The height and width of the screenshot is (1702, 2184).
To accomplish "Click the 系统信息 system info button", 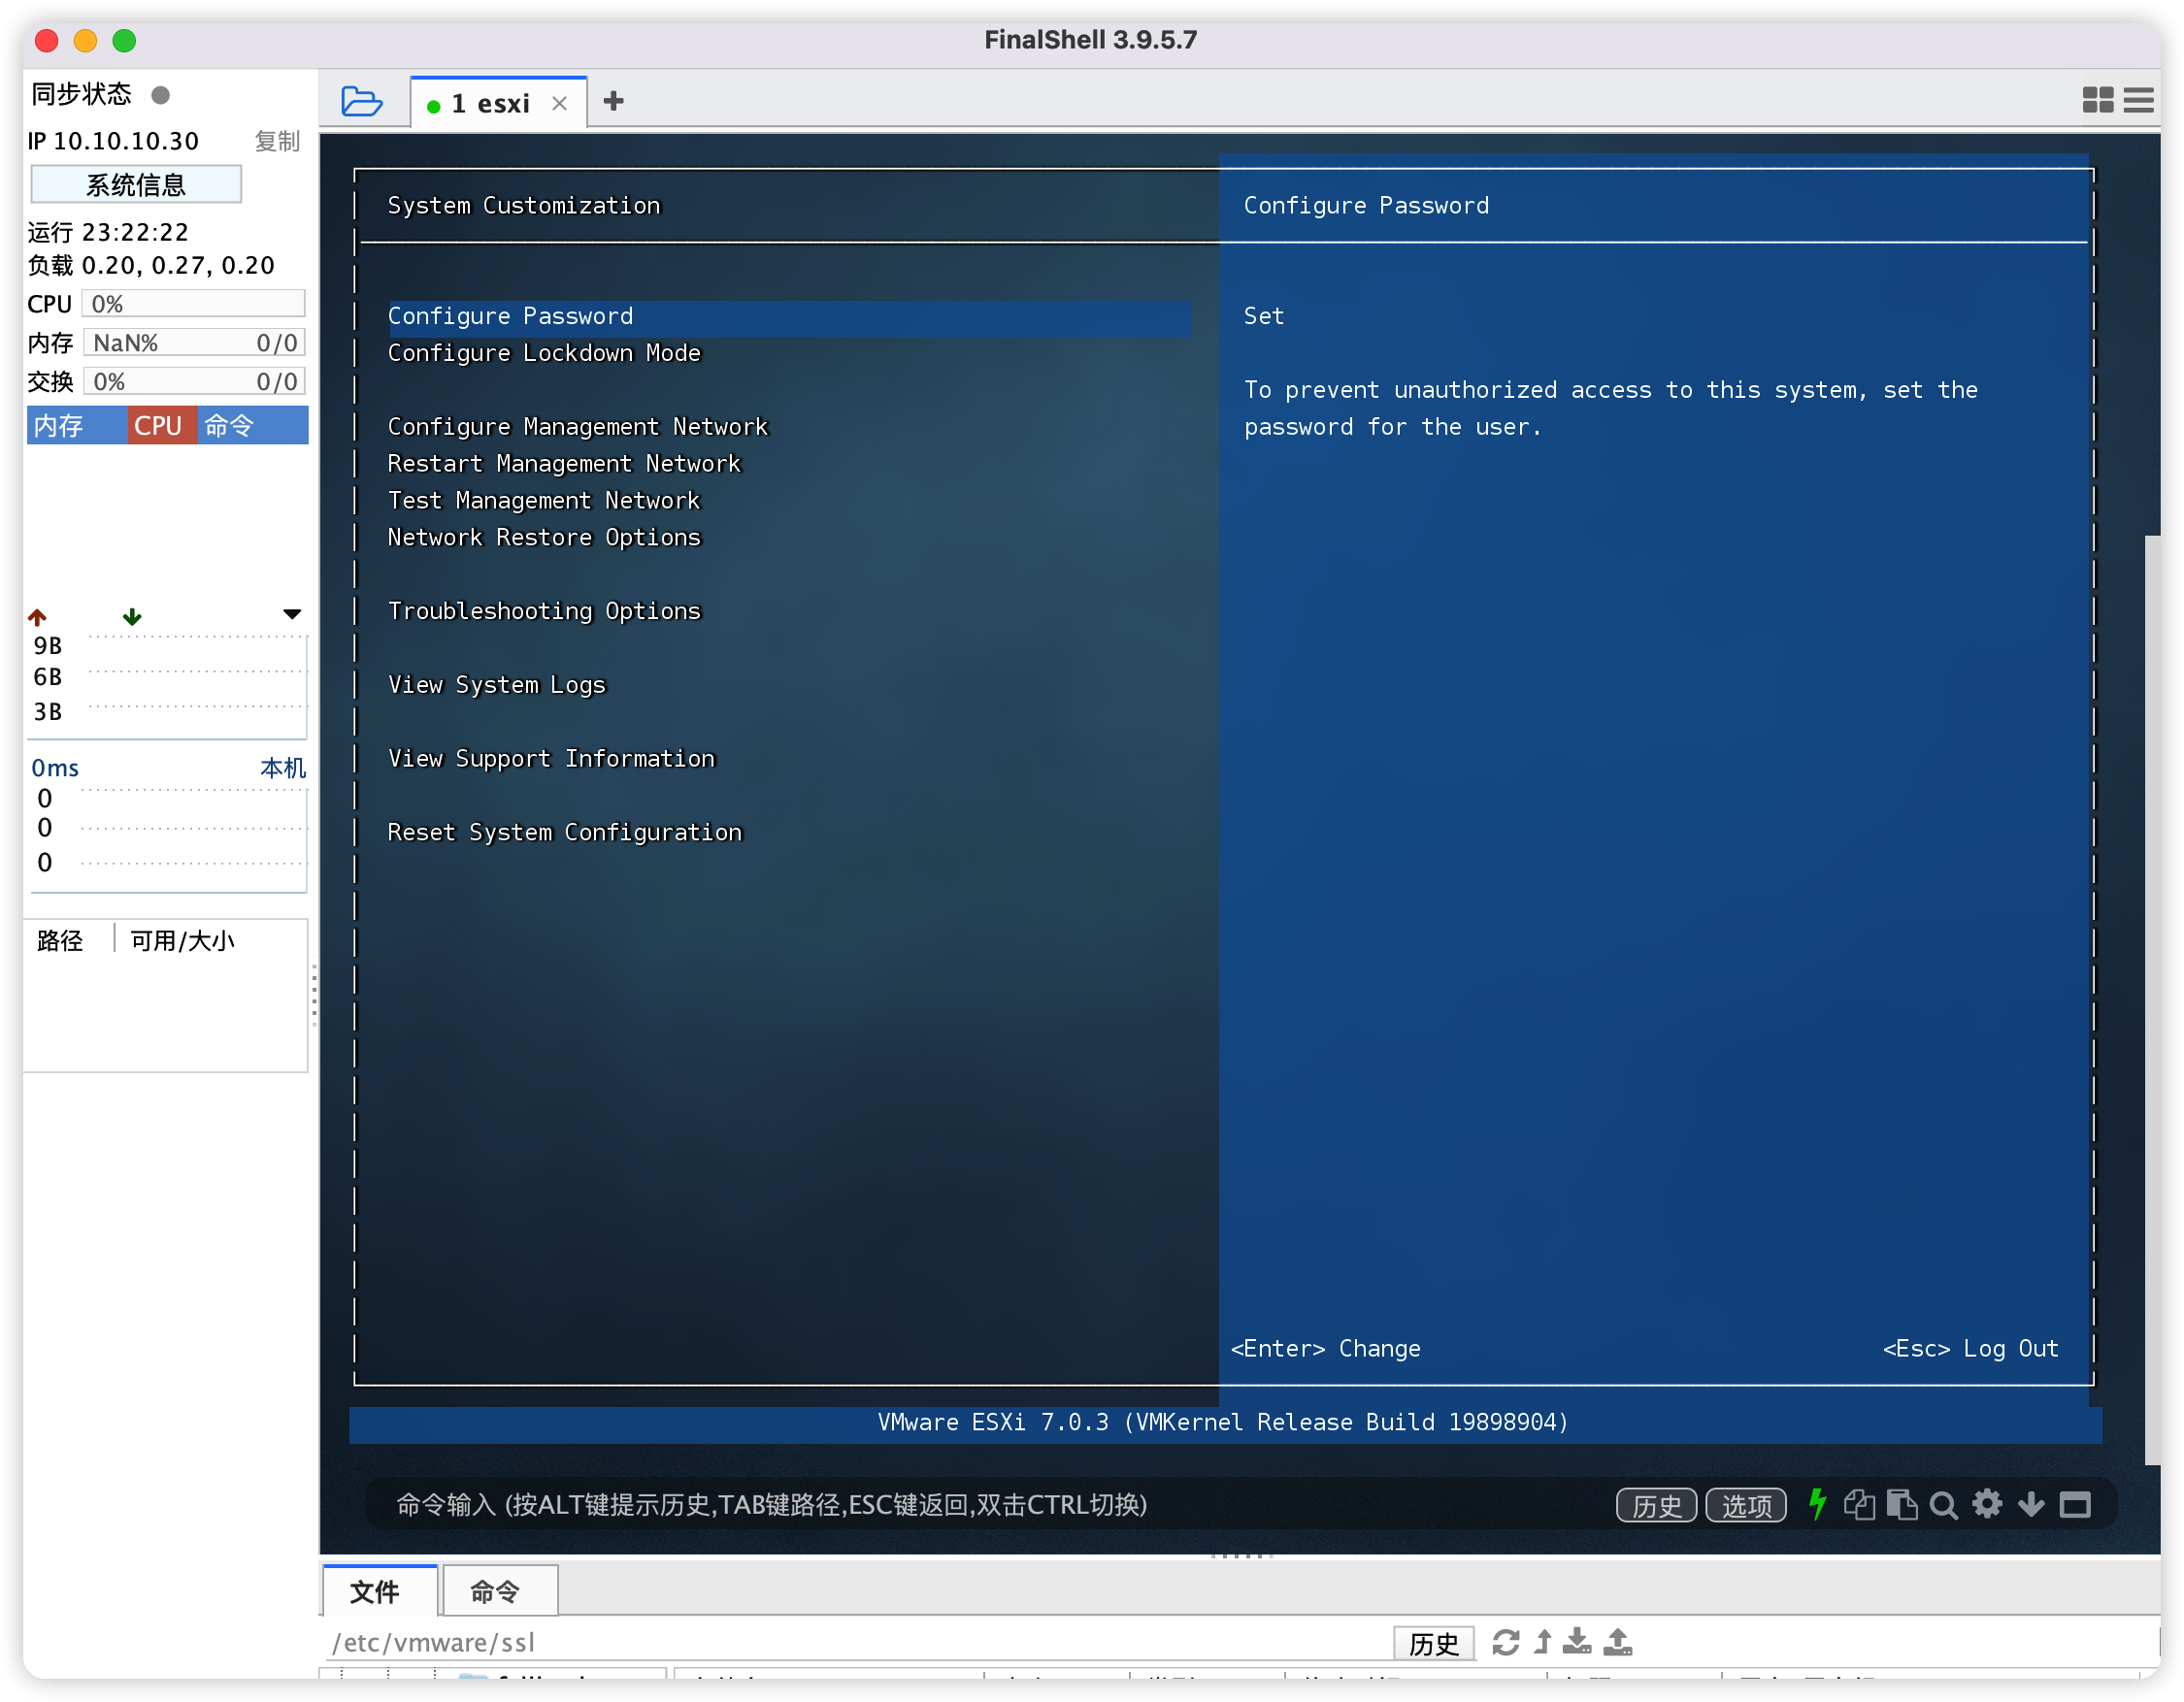I will [140, 186].
